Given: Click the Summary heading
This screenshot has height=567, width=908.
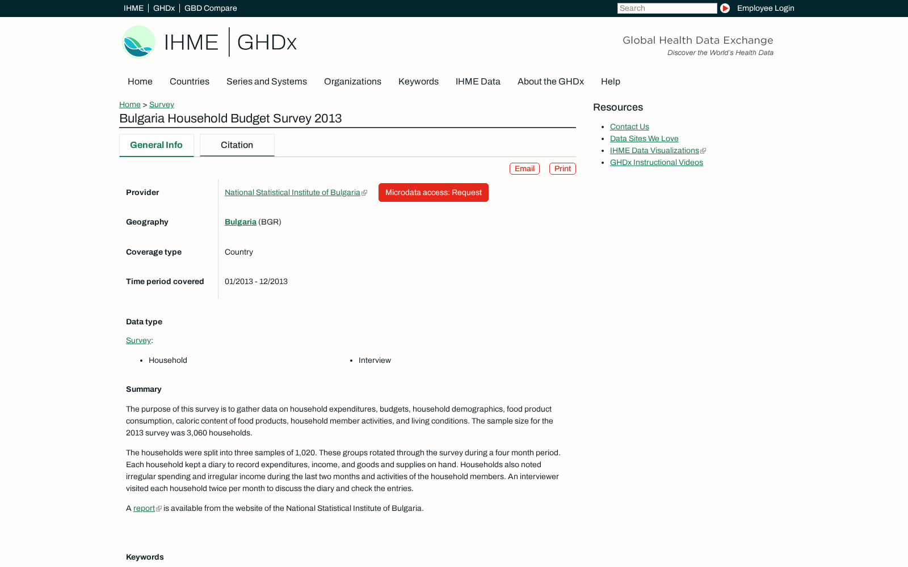Looking at the screenshot, I should point(144,390).
